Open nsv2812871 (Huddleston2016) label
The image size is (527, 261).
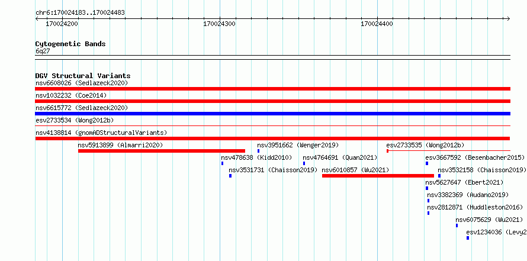[475, 207]
